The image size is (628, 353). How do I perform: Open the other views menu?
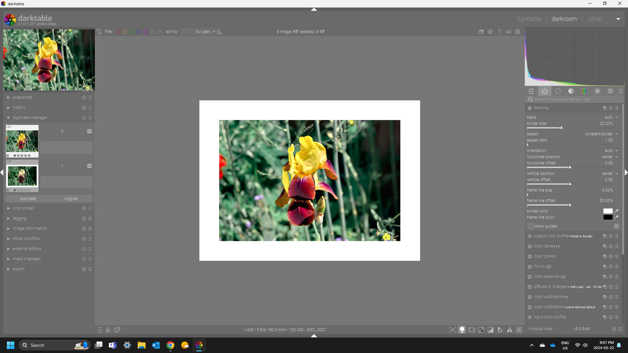click(595, 19)
